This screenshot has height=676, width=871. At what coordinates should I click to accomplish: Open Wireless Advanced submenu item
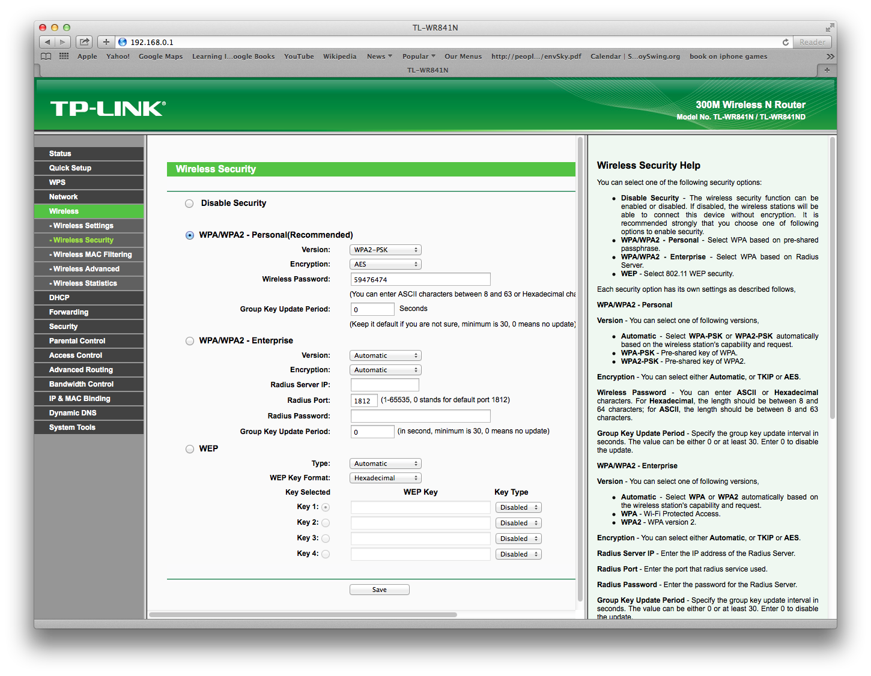pos(89,269)
